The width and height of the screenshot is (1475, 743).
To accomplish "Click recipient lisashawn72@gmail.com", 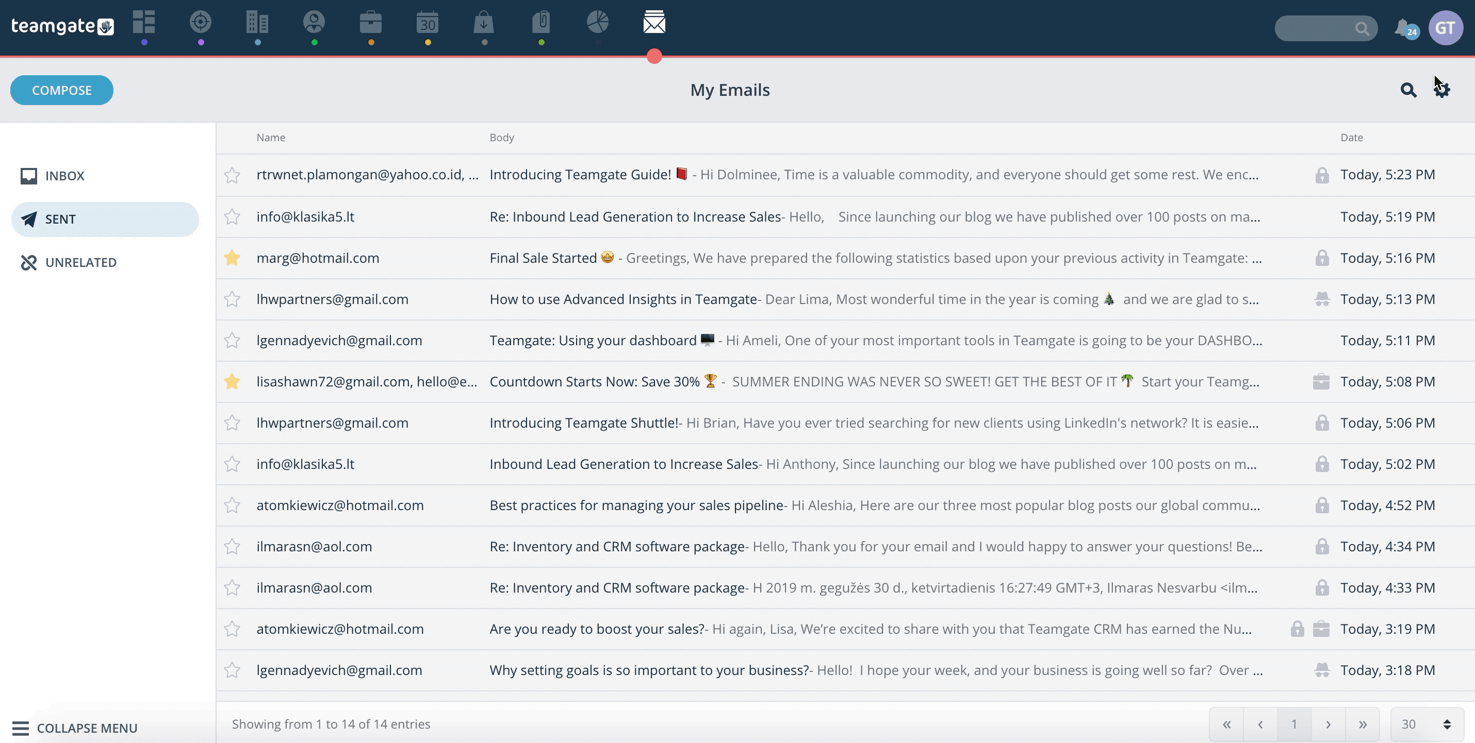I will coord(333,381).
